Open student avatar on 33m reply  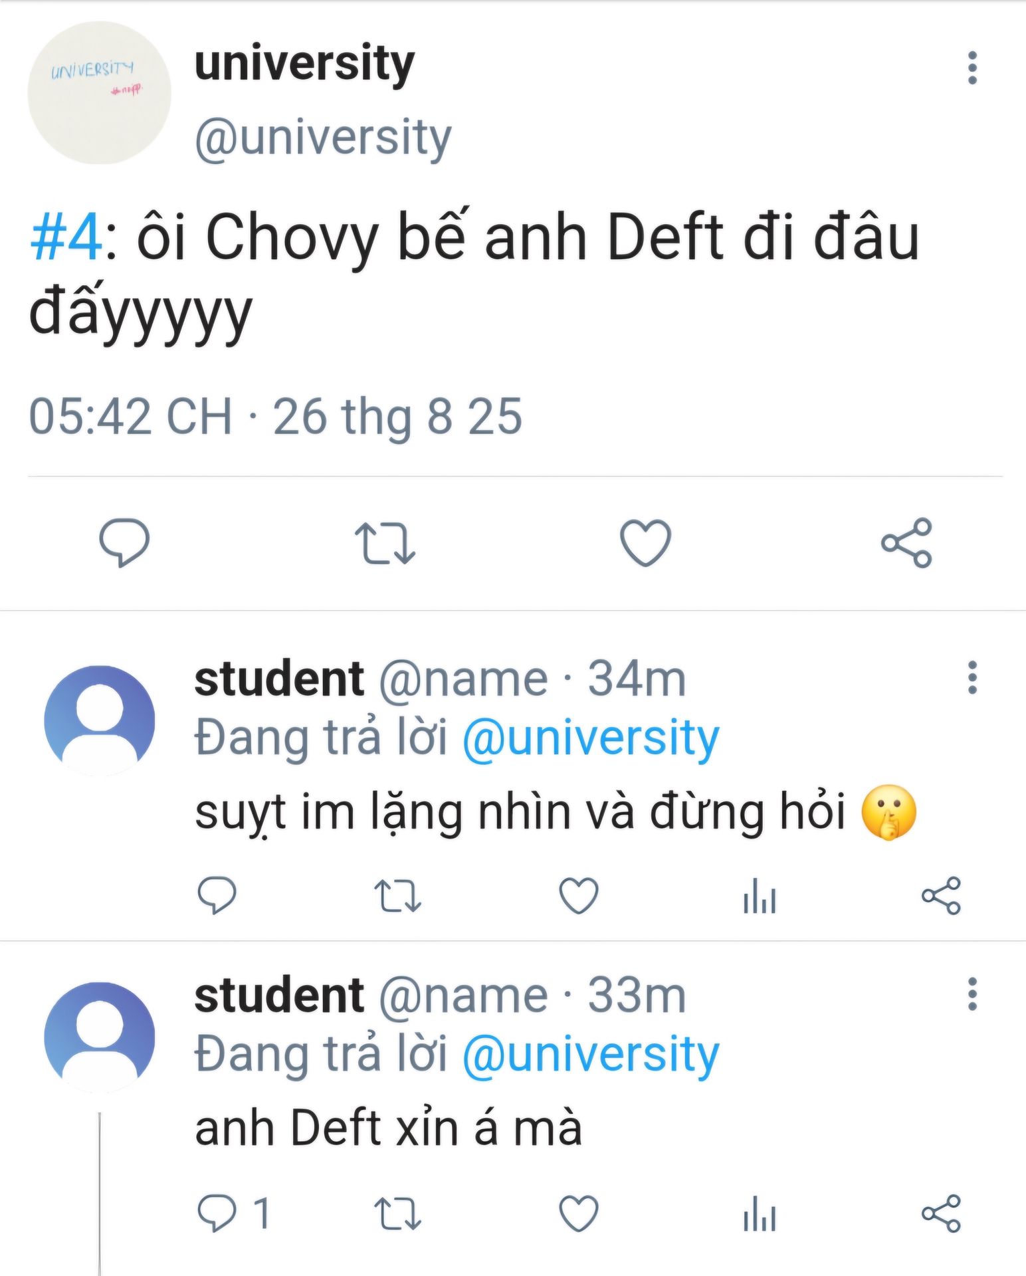pos(99,1037)
